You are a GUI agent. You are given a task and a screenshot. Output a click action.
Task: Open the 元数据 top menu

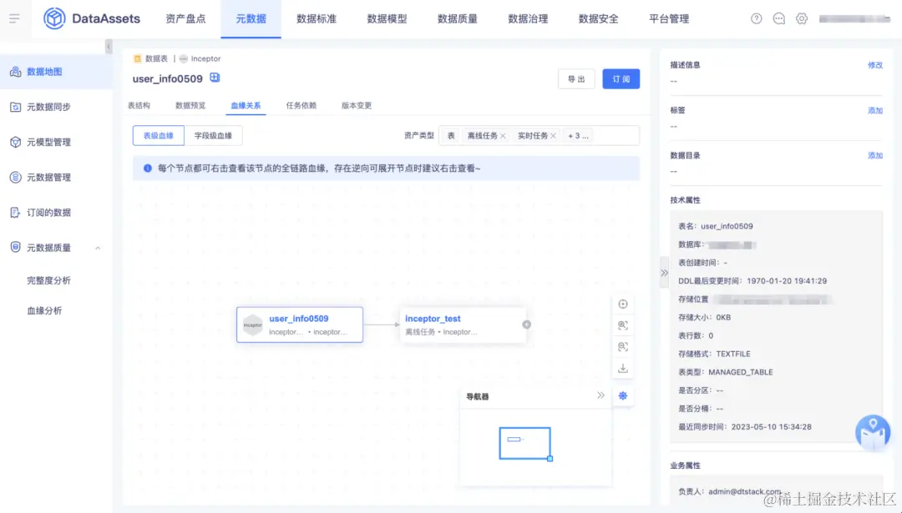(251, 19)
